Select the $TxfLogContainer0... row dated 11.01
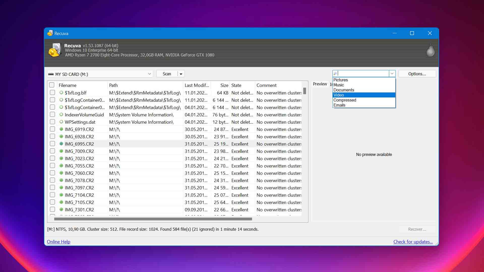 point(176,100)
